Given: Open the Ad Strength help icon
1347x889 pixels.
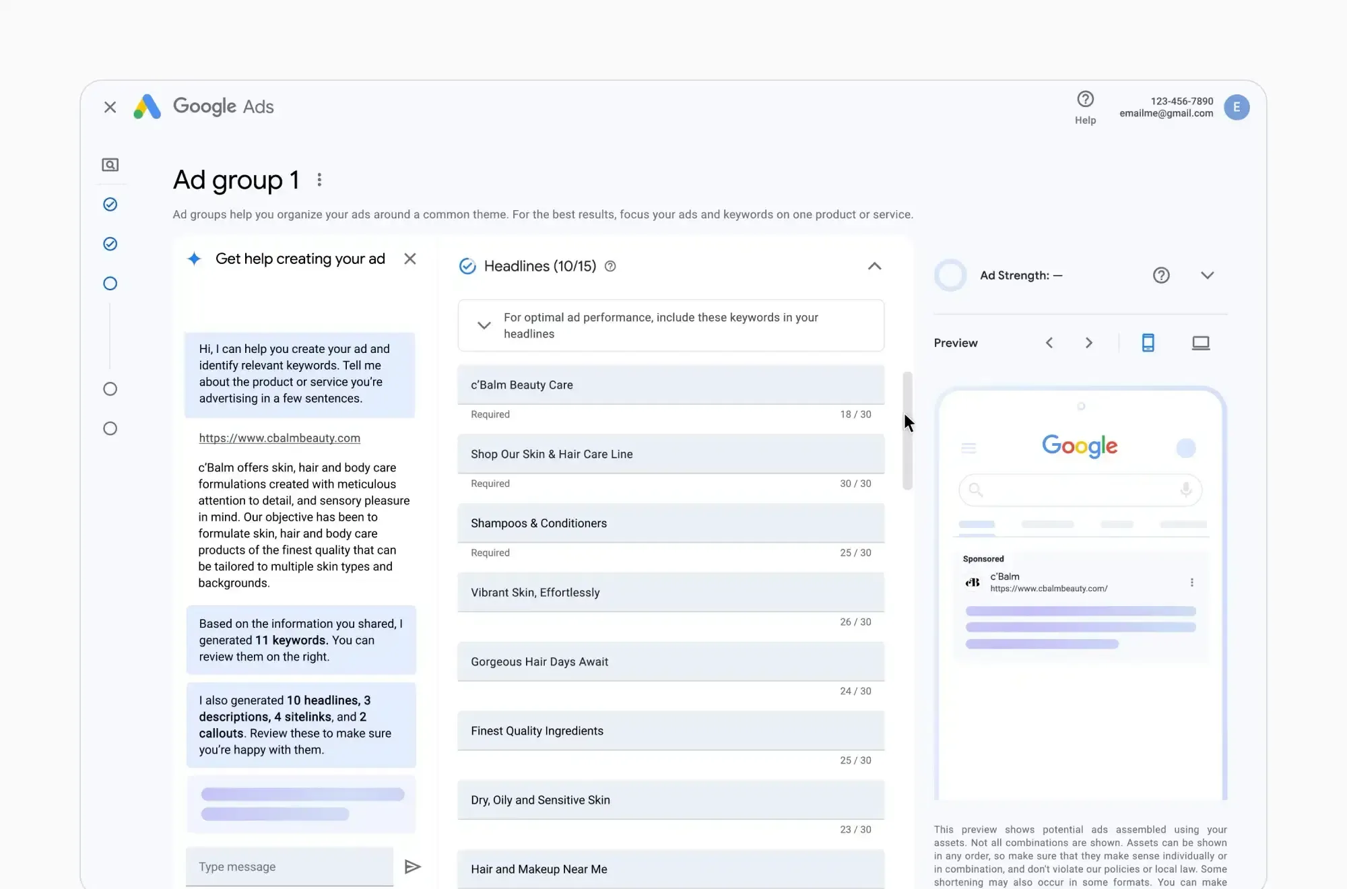Looking at the screenshot, I should pos(1161,275).
